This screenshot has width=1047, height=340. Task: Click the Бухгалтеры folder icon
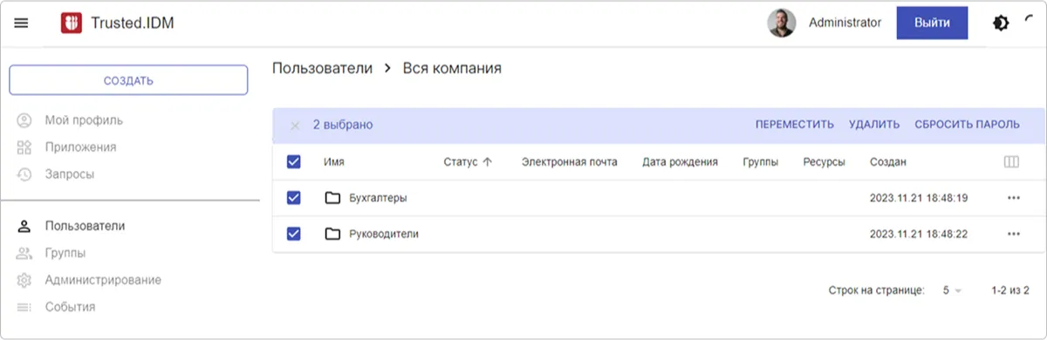click(x=332, y=198)
